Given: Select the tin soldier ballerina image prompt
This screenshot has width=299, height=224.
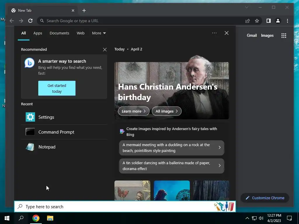Looking at the screenshot, I should 172,166.
